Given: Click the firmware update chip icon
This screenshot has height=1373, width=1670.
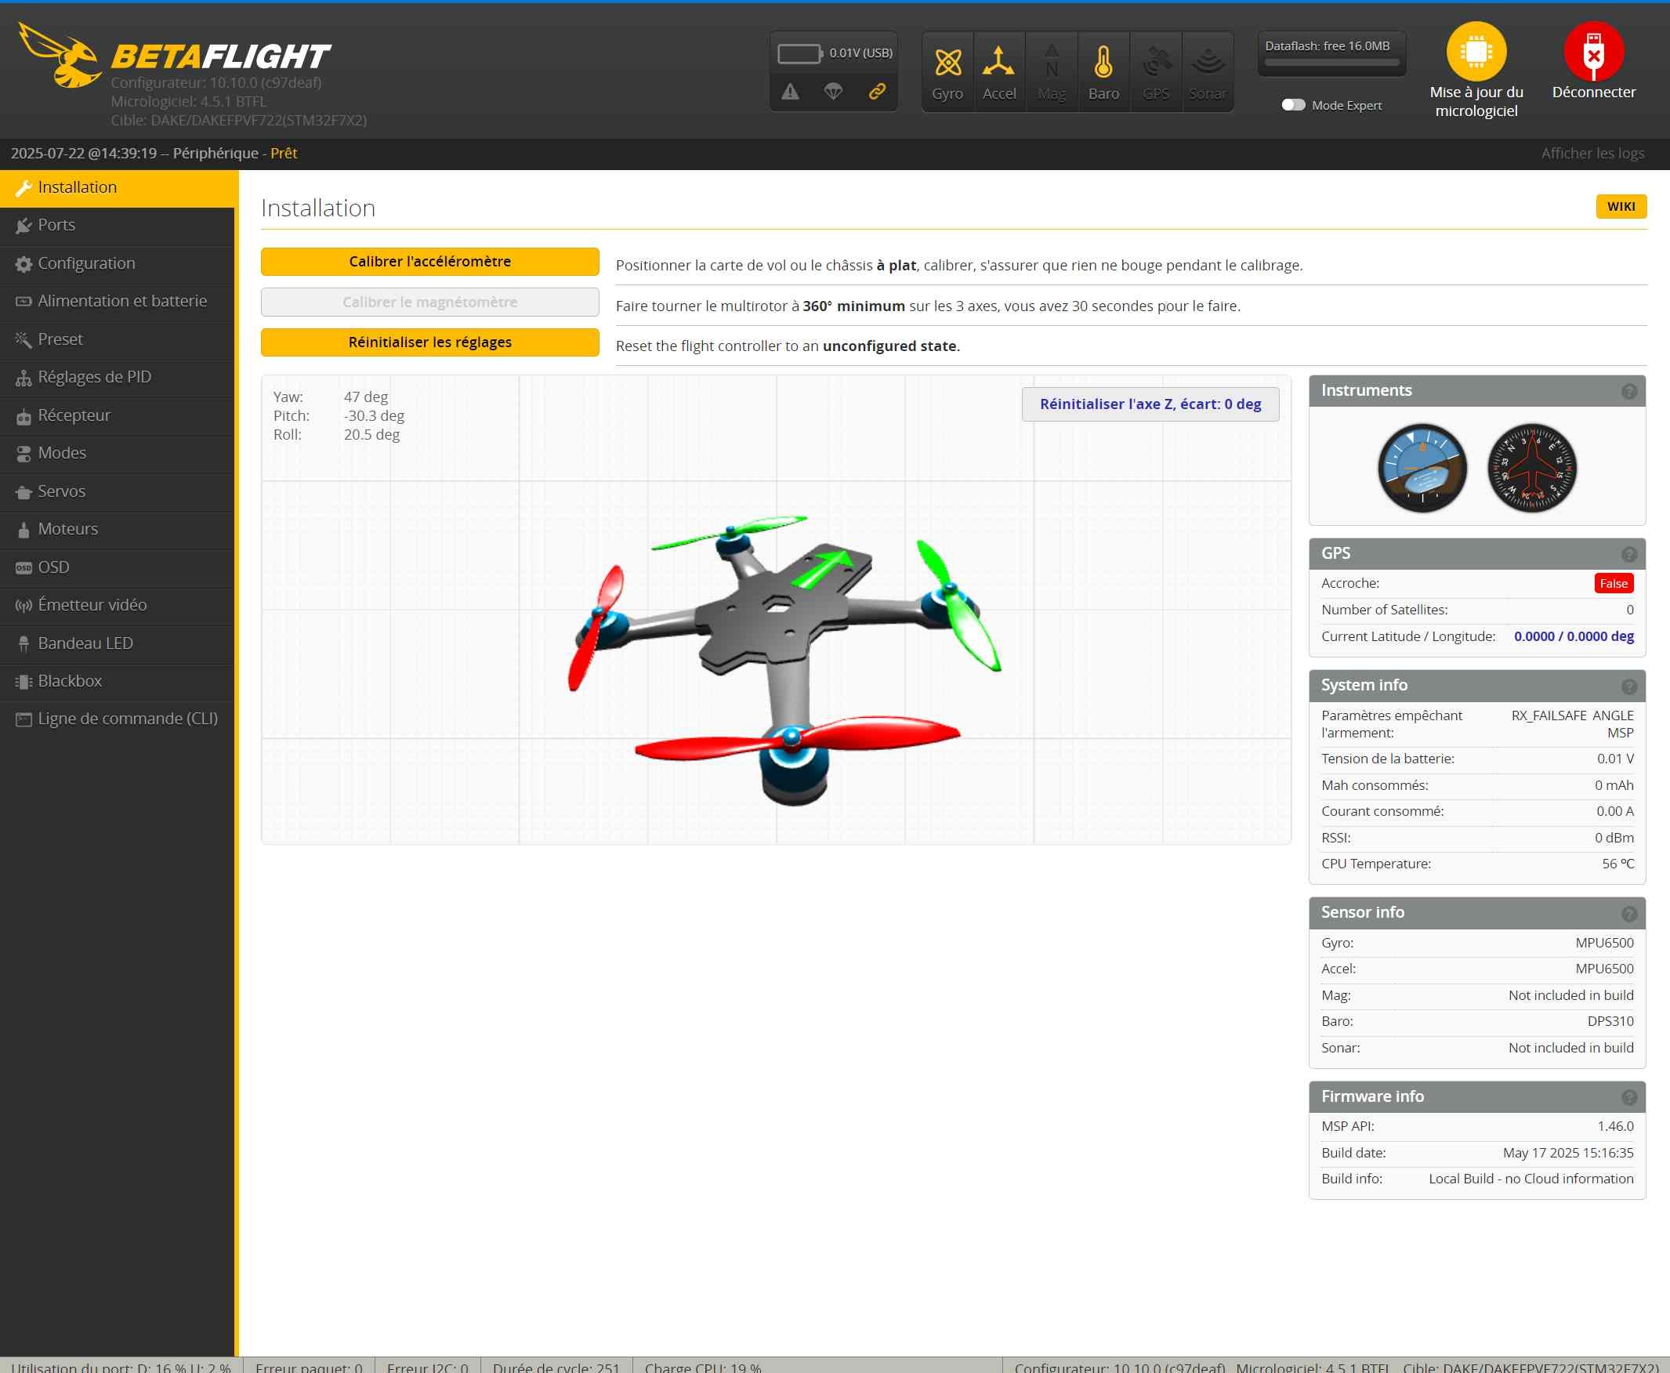Looking at the screenshot, I should (x=1476, y=52).
